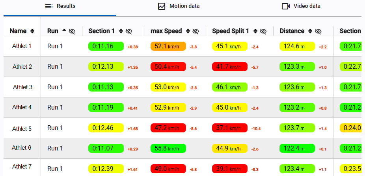Click the 49.0 km/h max speed value
The width and height of the screenshot is (365, 176).
[x=168, y=169]
